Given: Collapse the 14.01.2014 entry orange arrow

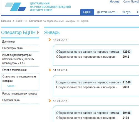Looking at the screenshot, I should point(50,70).
